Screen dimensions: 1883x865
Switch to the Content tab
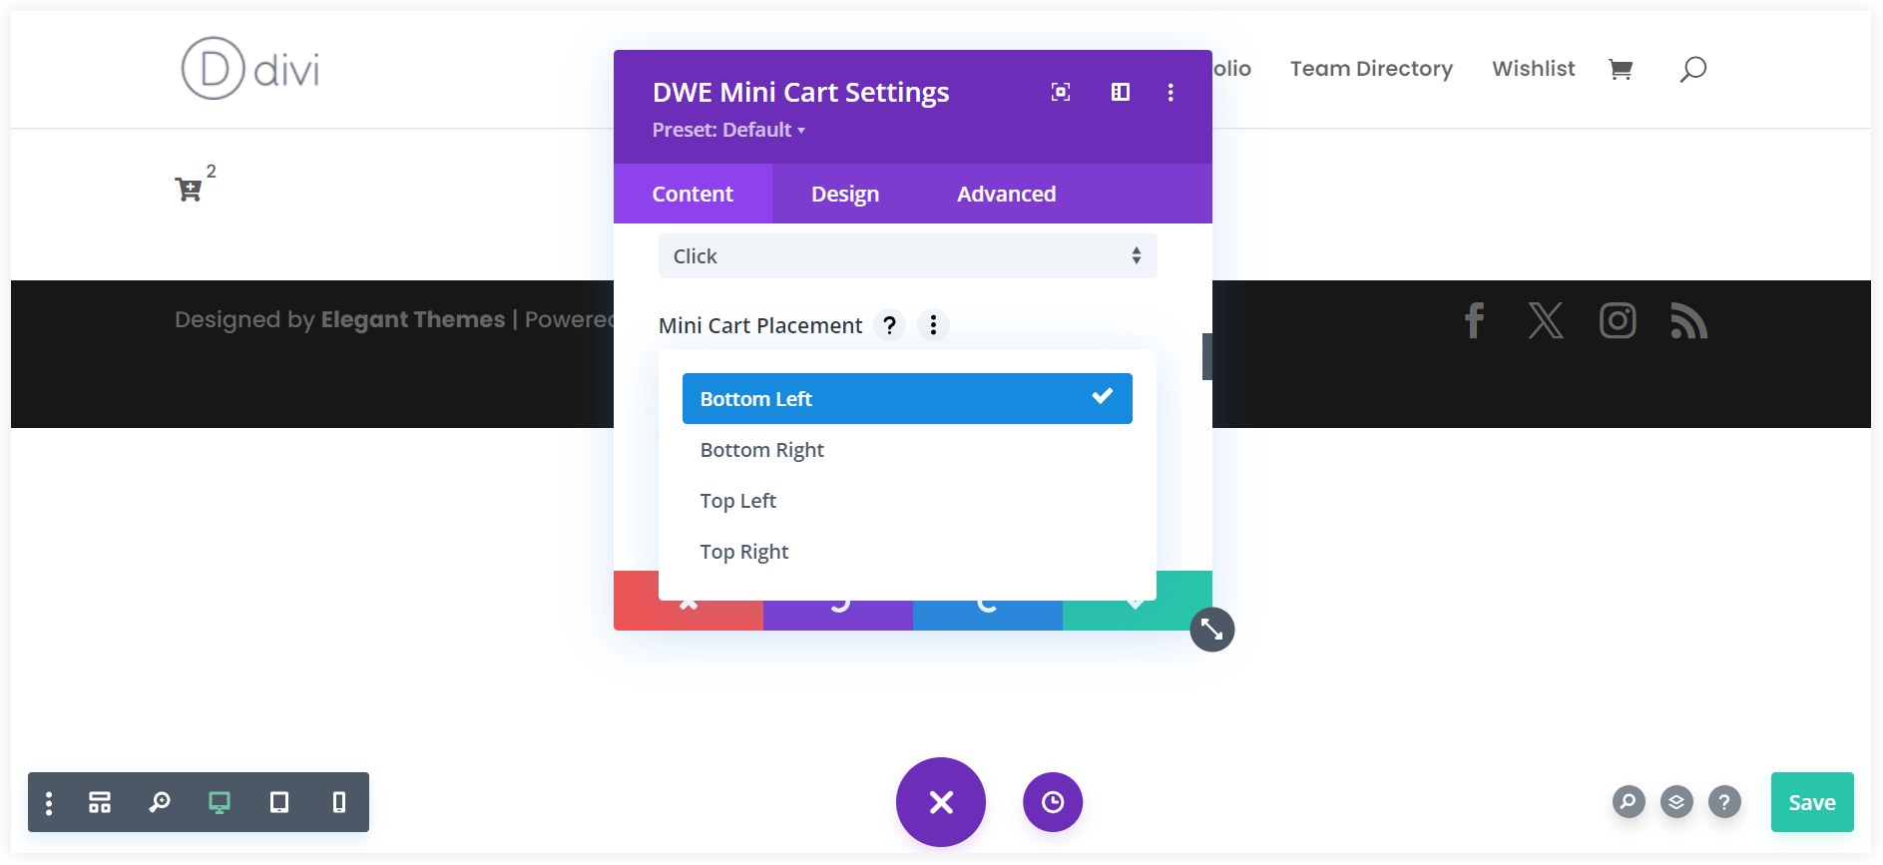(693, 194)
